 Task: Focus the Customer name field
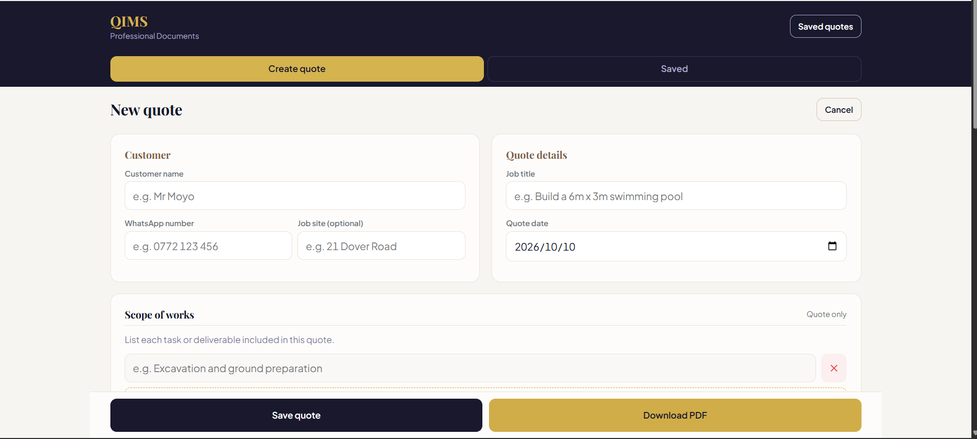295,196
